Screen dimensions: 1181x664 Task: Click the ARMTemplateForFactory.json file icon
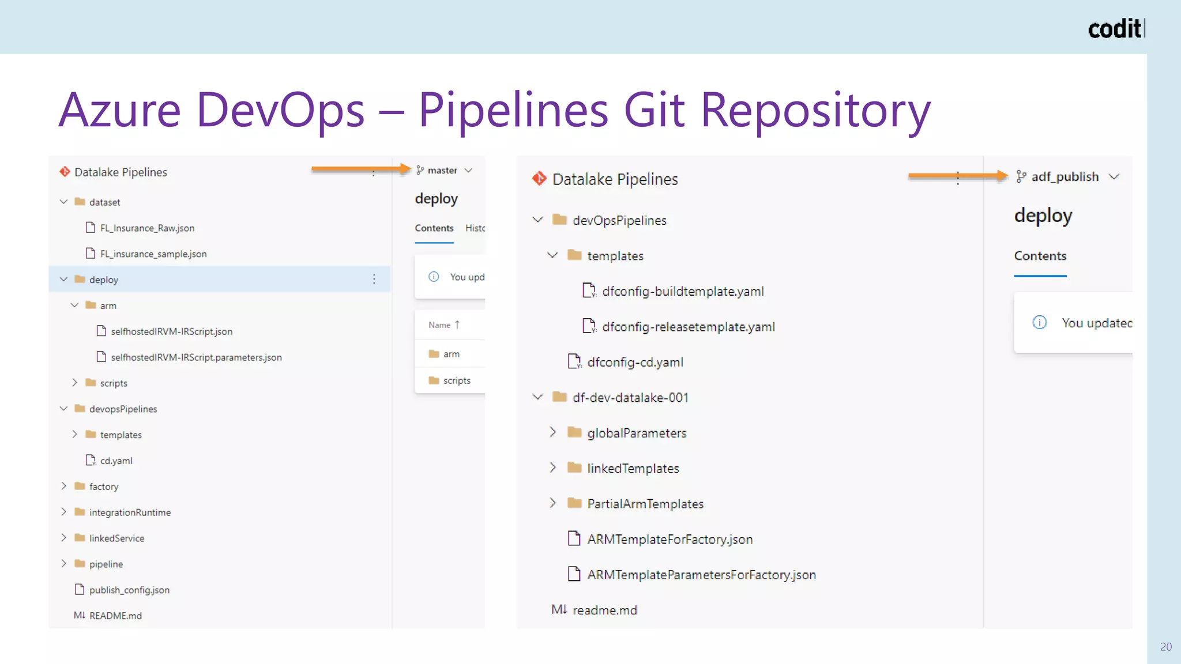pyautogui.click(x=574, y=538)
